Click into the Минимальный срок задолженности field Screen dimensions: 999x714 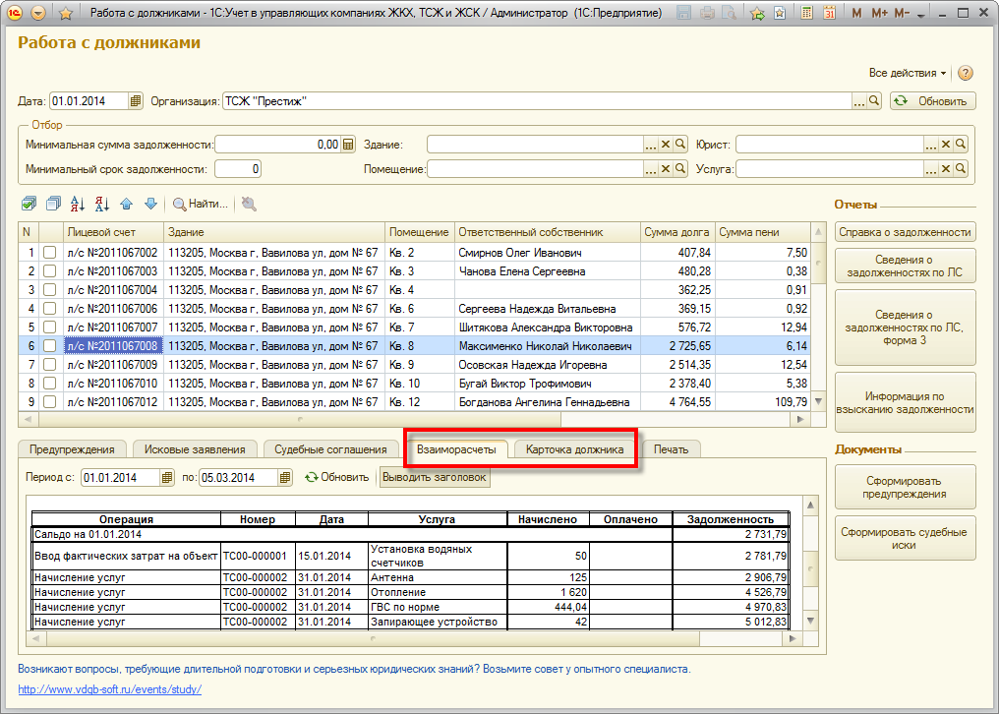click(x=238, y=169)
